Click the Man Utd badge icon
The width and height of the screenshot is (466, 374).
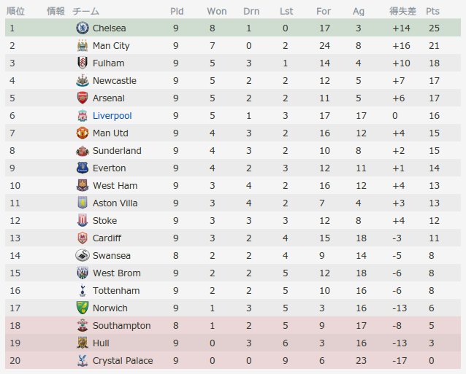tap(81, 133)
